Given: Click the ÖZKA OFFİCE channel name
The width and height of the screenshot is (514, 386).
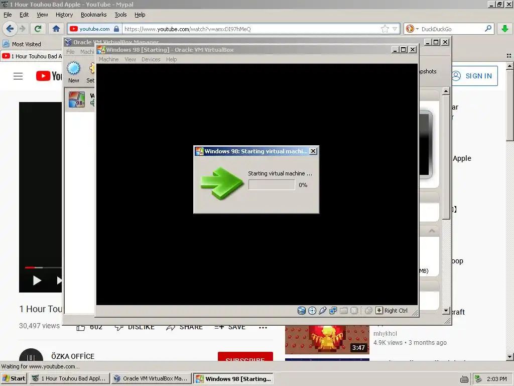Looking at the screenshot, I should 73,356.
